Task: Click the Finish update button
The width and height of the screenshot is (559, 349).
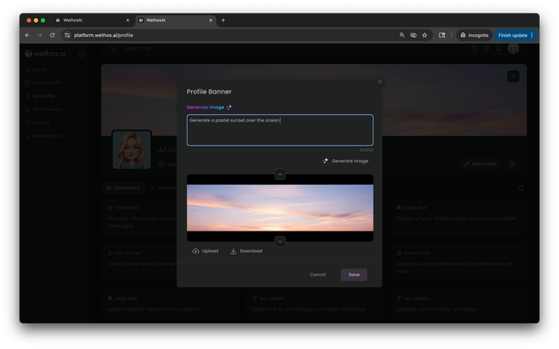Action: tap(516, 35)
